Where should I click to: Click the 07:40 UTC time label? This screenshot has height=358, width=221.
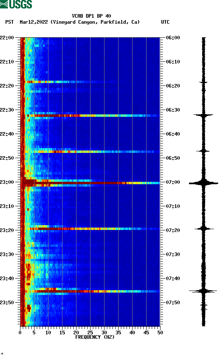click(173, 278)
